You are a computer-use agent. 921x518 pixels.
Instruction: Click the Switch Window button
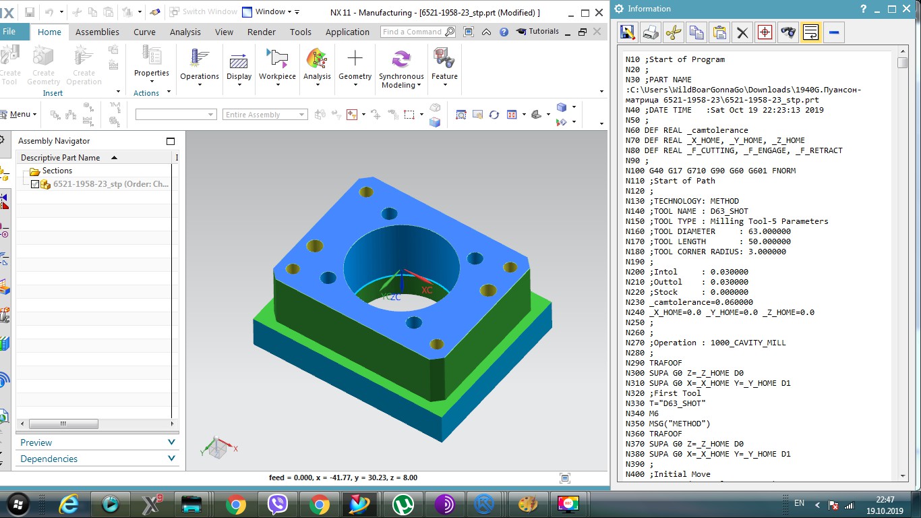pyautogui.click(x=203, y=12)
